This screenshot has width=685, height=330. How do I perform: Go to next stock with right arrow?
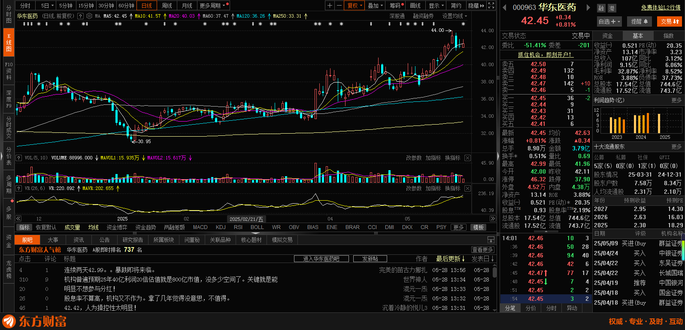pyautogui.click(x=588, y=7)
